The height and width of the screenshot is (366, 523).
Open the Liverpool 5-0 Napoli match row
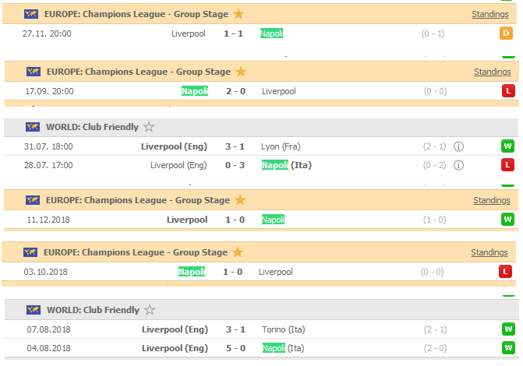pos(262,348)
